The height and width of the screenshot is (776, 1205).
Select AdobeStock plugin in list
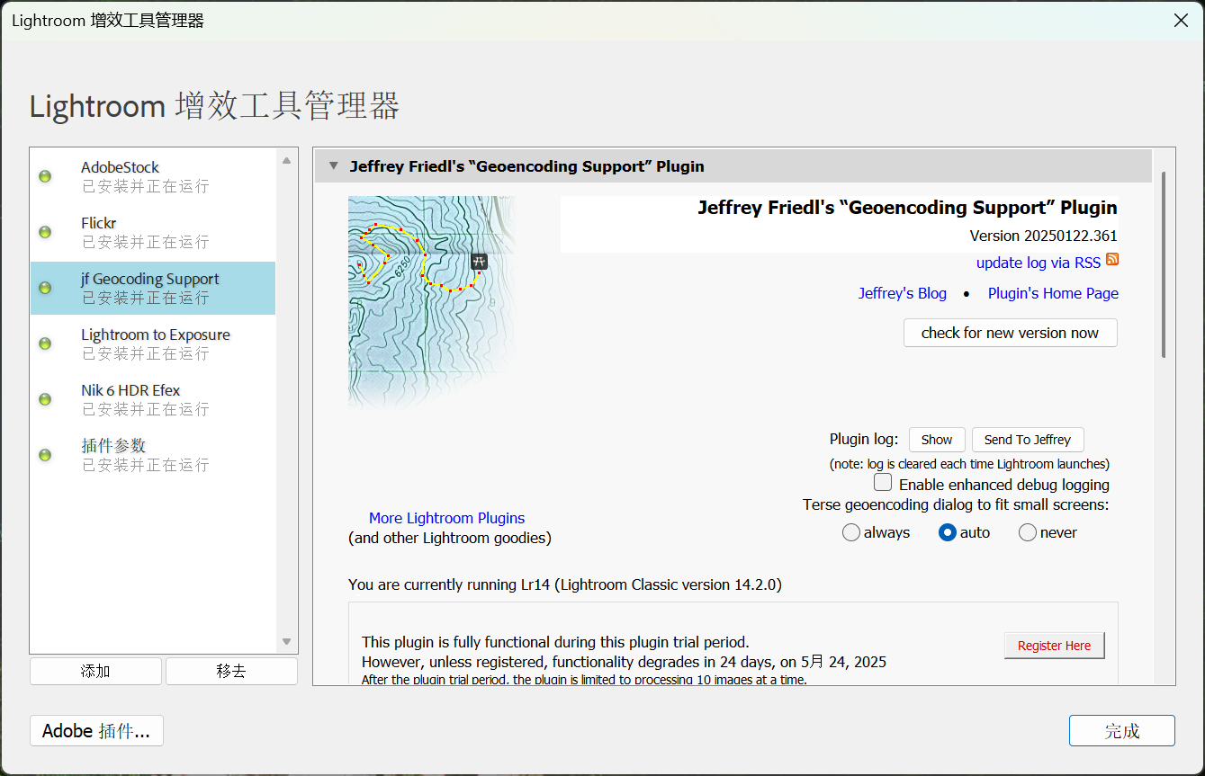coord(153,176)
